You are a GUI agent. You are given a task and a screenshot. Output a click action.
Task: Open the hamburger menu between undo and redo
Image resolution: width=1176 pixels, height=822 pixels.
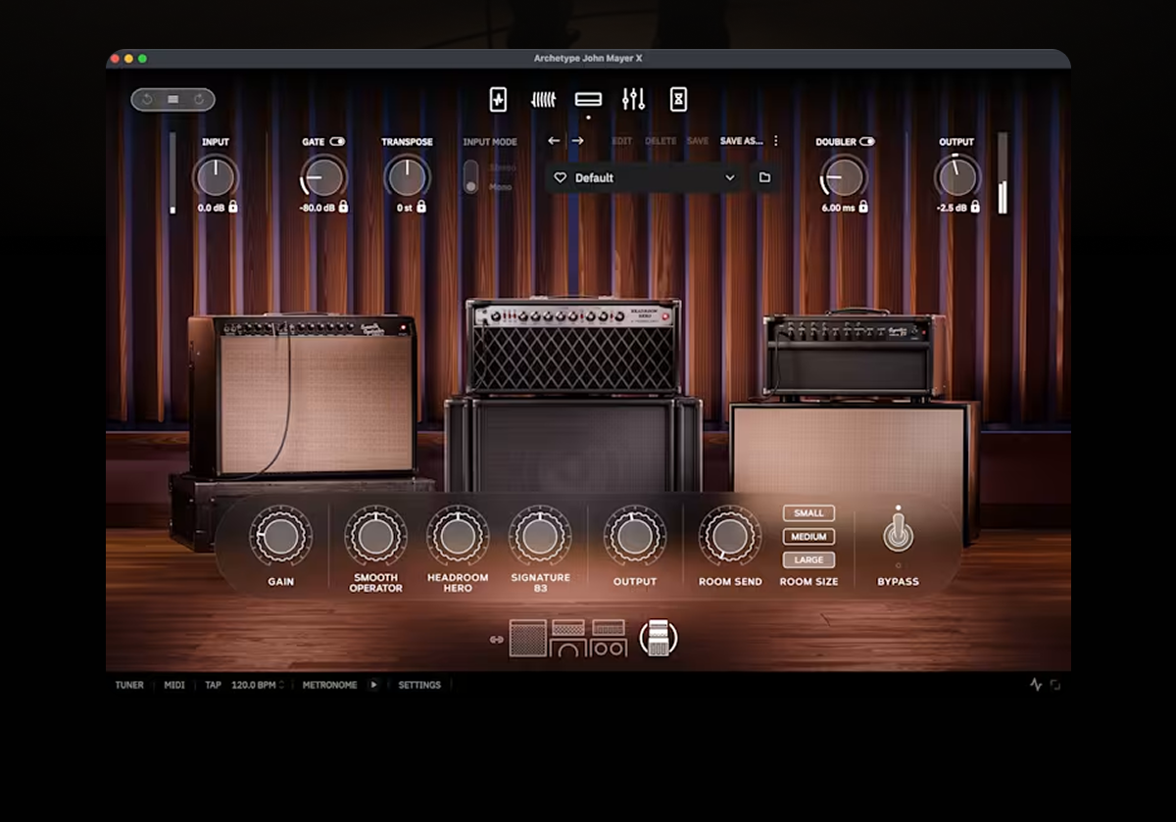(x=172, y=100)
